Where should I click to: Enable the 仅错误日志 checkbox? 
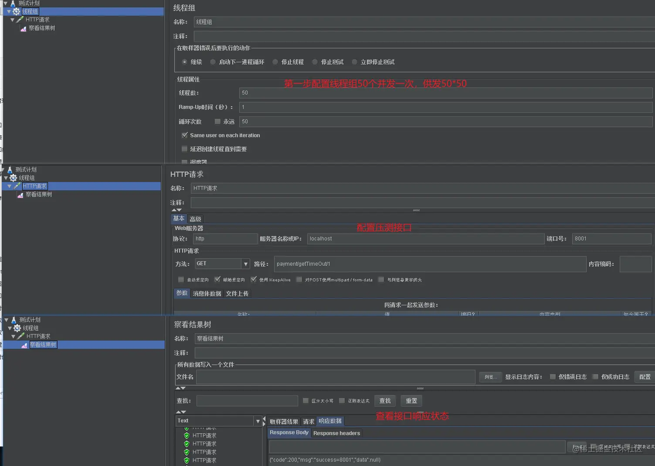553,377
